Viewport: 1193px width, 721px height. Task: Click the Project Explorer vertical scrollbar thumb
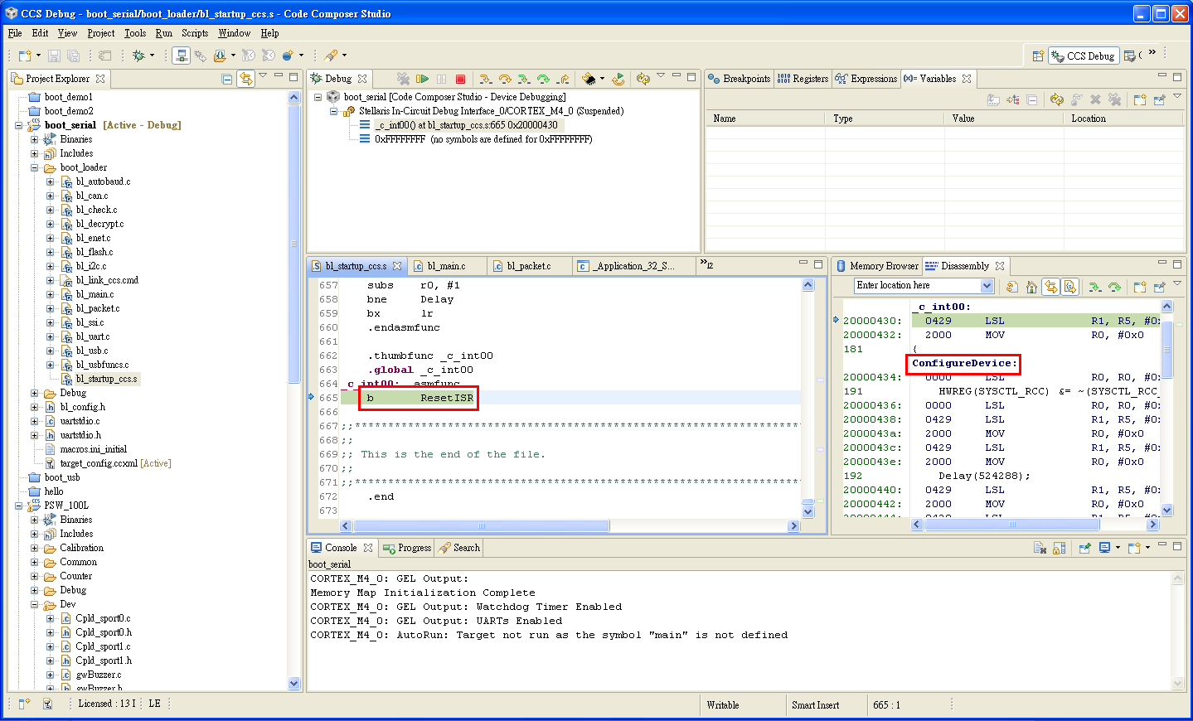pyautogui.click(x=293, y=244)
